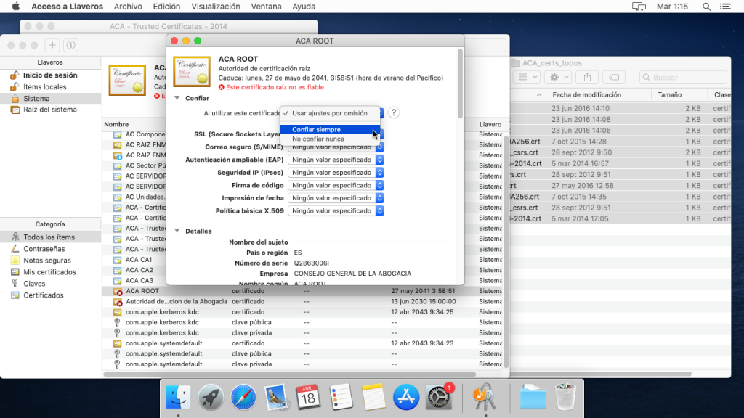Show the 'Certificados' category

(x=50, y=295)
